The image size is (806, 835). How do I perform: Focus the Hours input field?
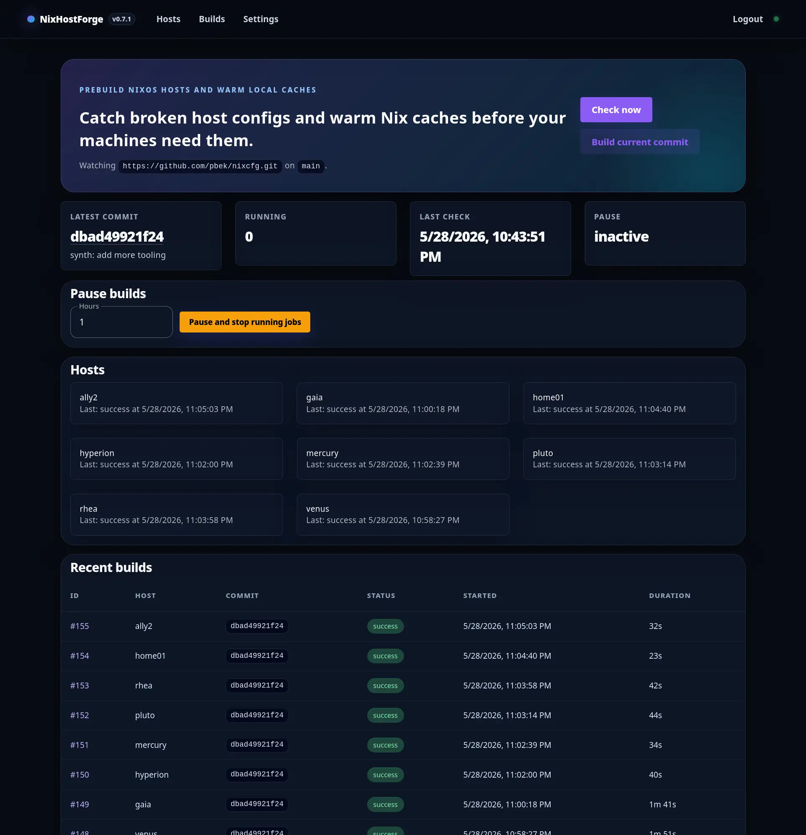tap(121, 322)
